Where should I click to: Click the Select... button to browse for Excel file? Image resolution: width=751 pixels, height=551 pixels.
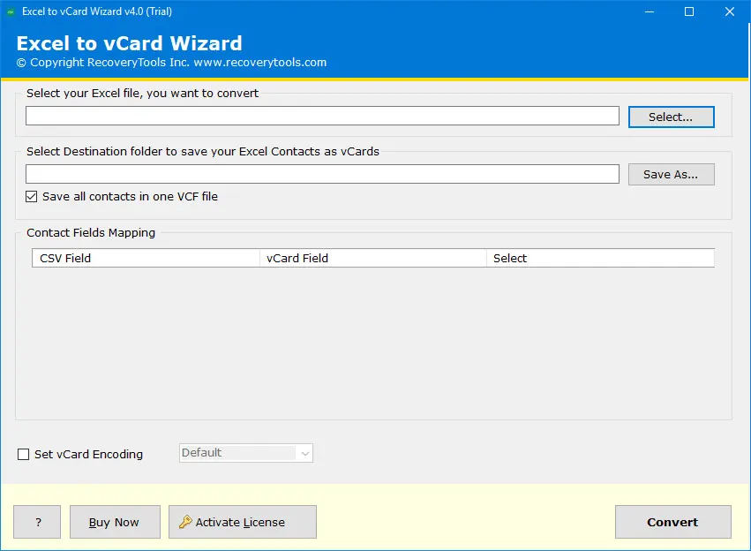pyautogui.click(x=671, y=117)
